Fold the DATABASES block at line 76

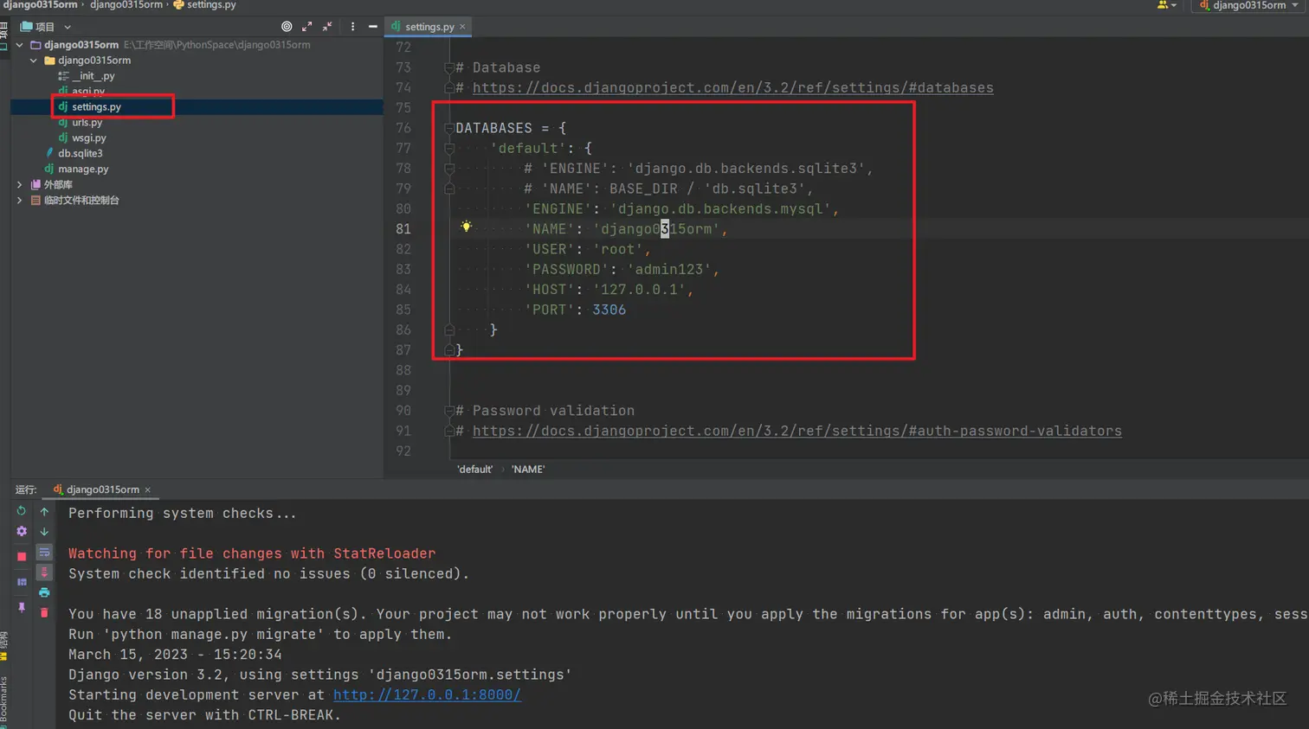(449, 128)
